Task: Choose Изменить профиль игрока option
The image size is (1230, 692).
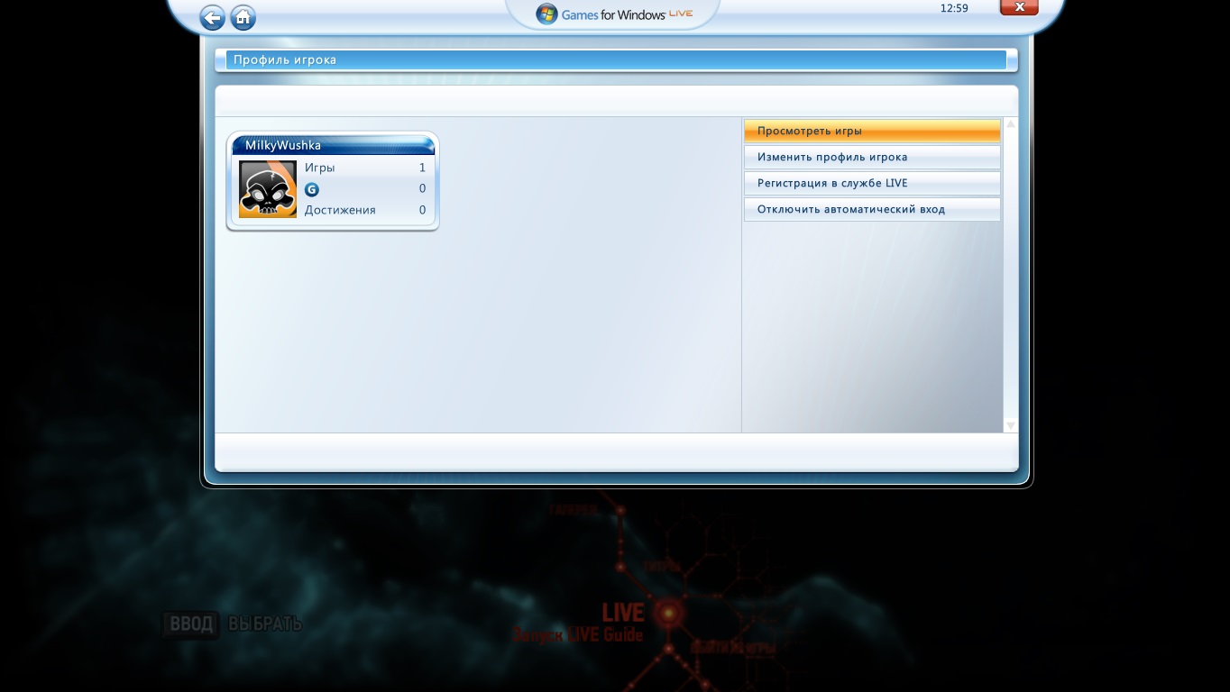Action: [x=872, y=157]
